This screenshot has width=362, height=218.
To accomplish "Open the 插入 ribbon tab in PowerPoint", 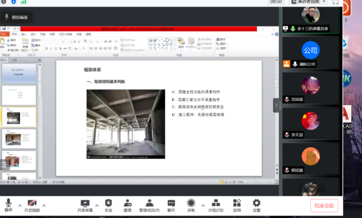I will point(23,33).
